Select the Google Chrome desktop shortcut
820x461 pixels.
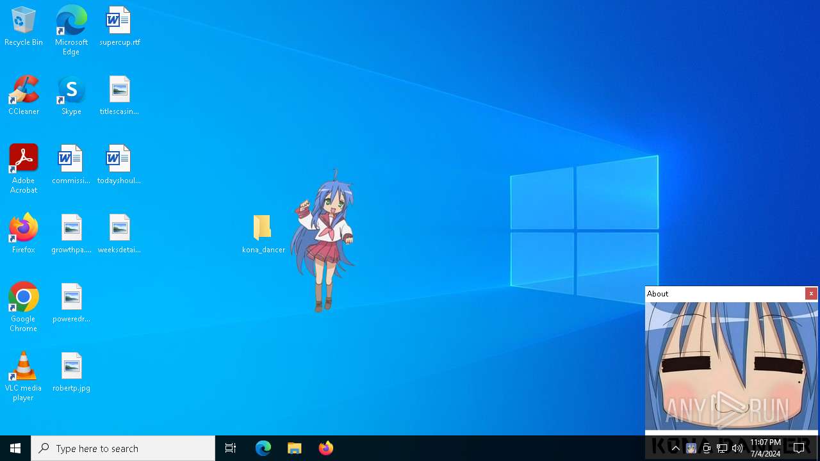coord(24,307)
